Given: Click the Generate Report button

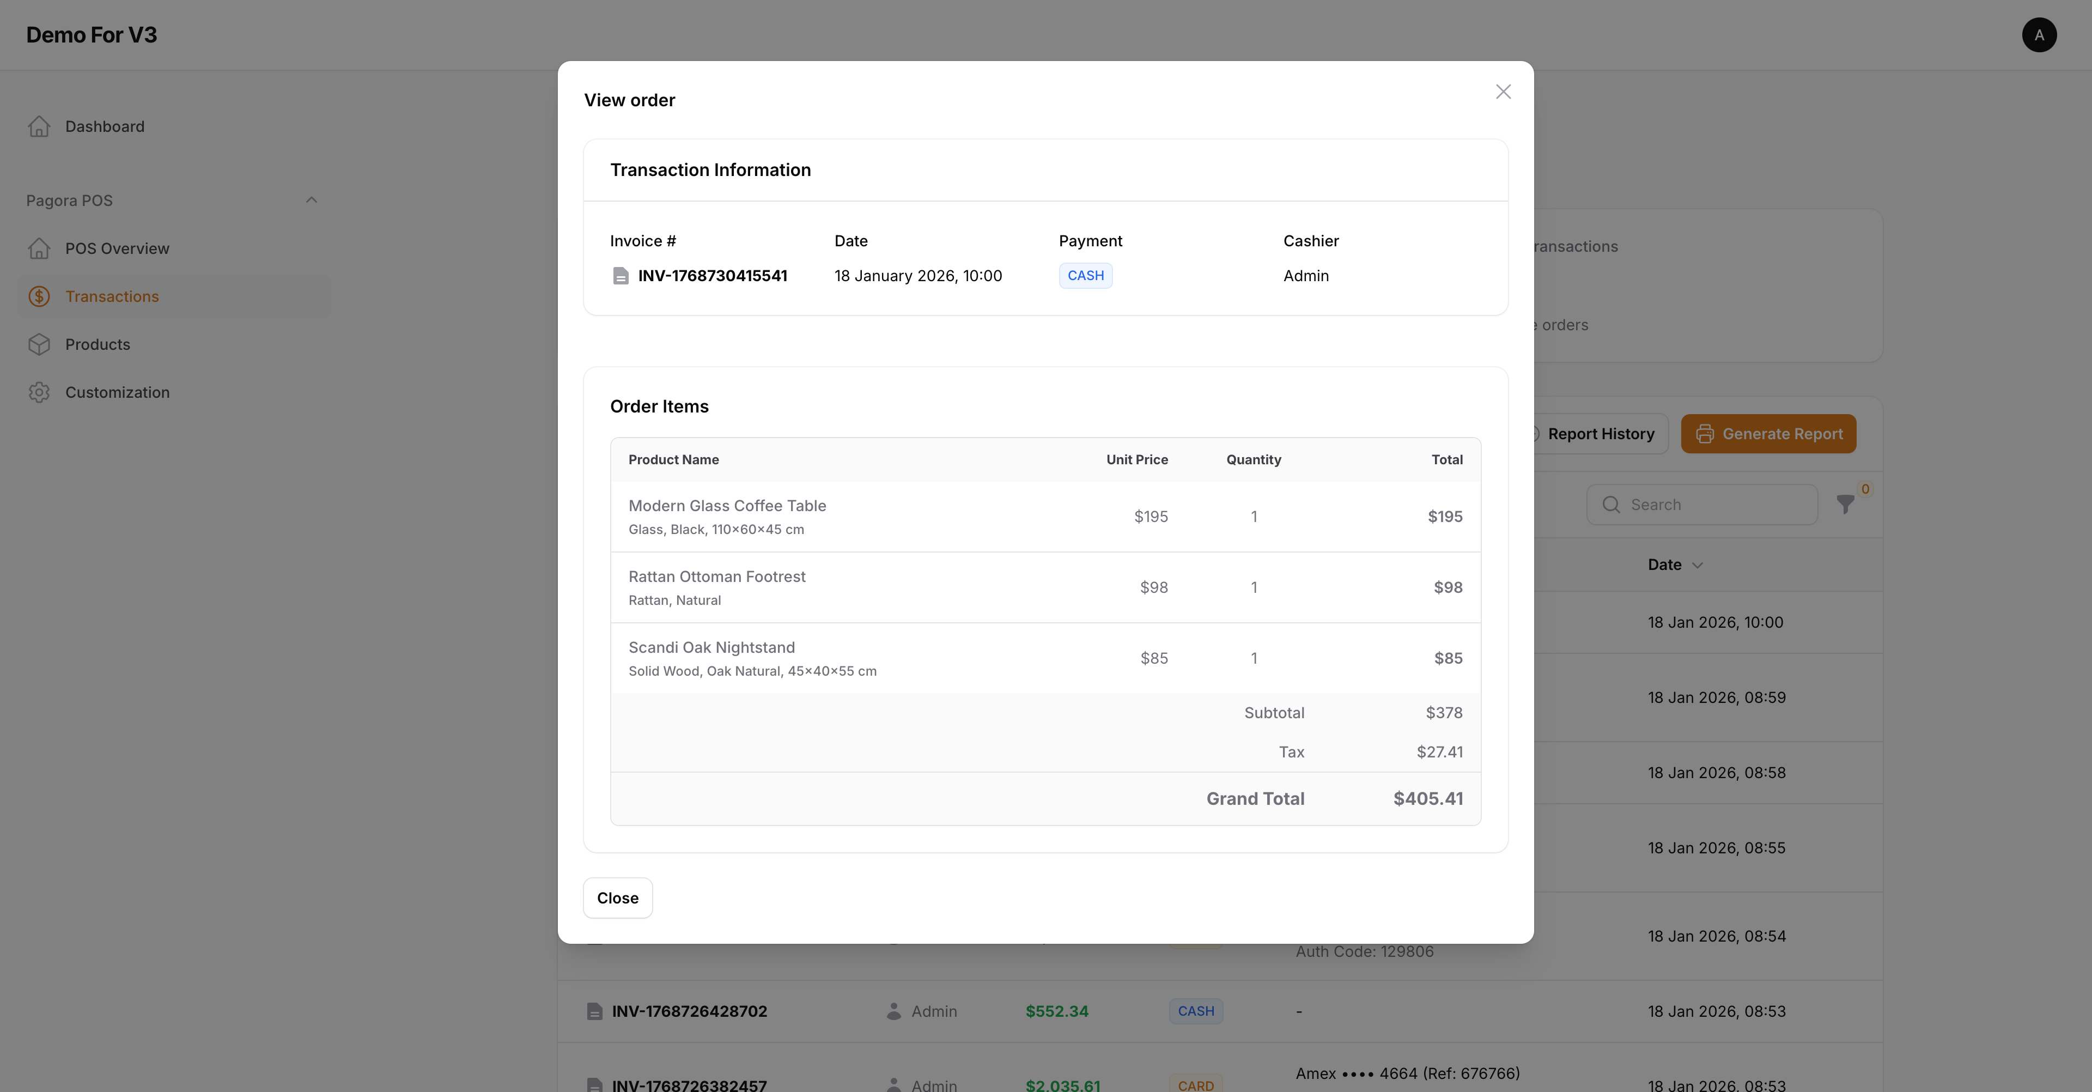Looking at the screenshot, I should tap(1768, 434).
